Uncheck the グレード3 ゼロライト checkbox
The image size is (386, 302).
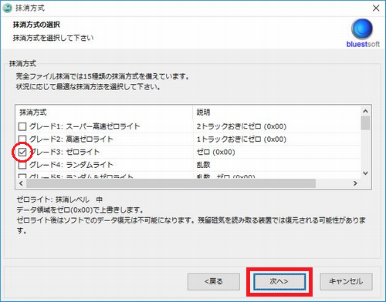point(22,153)
